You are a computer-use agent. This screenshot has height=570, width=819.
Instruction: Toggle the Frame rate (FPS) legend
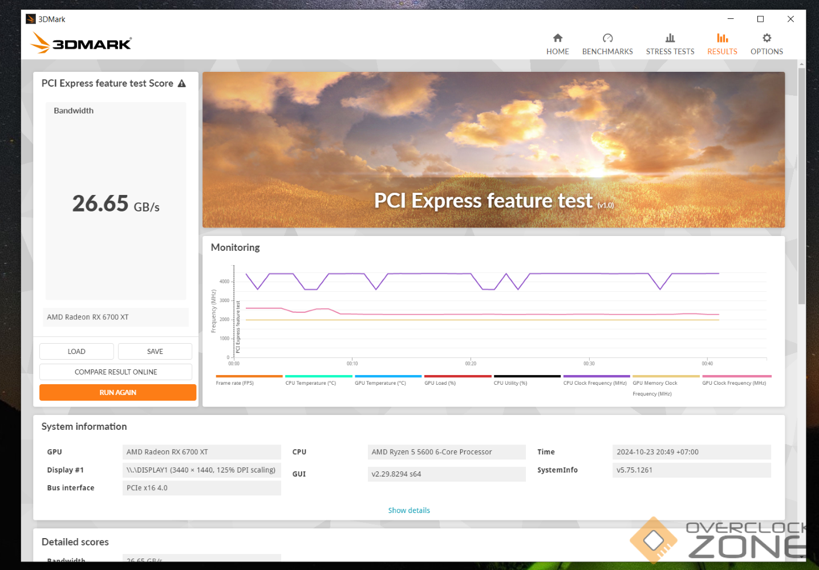point(234,383)
